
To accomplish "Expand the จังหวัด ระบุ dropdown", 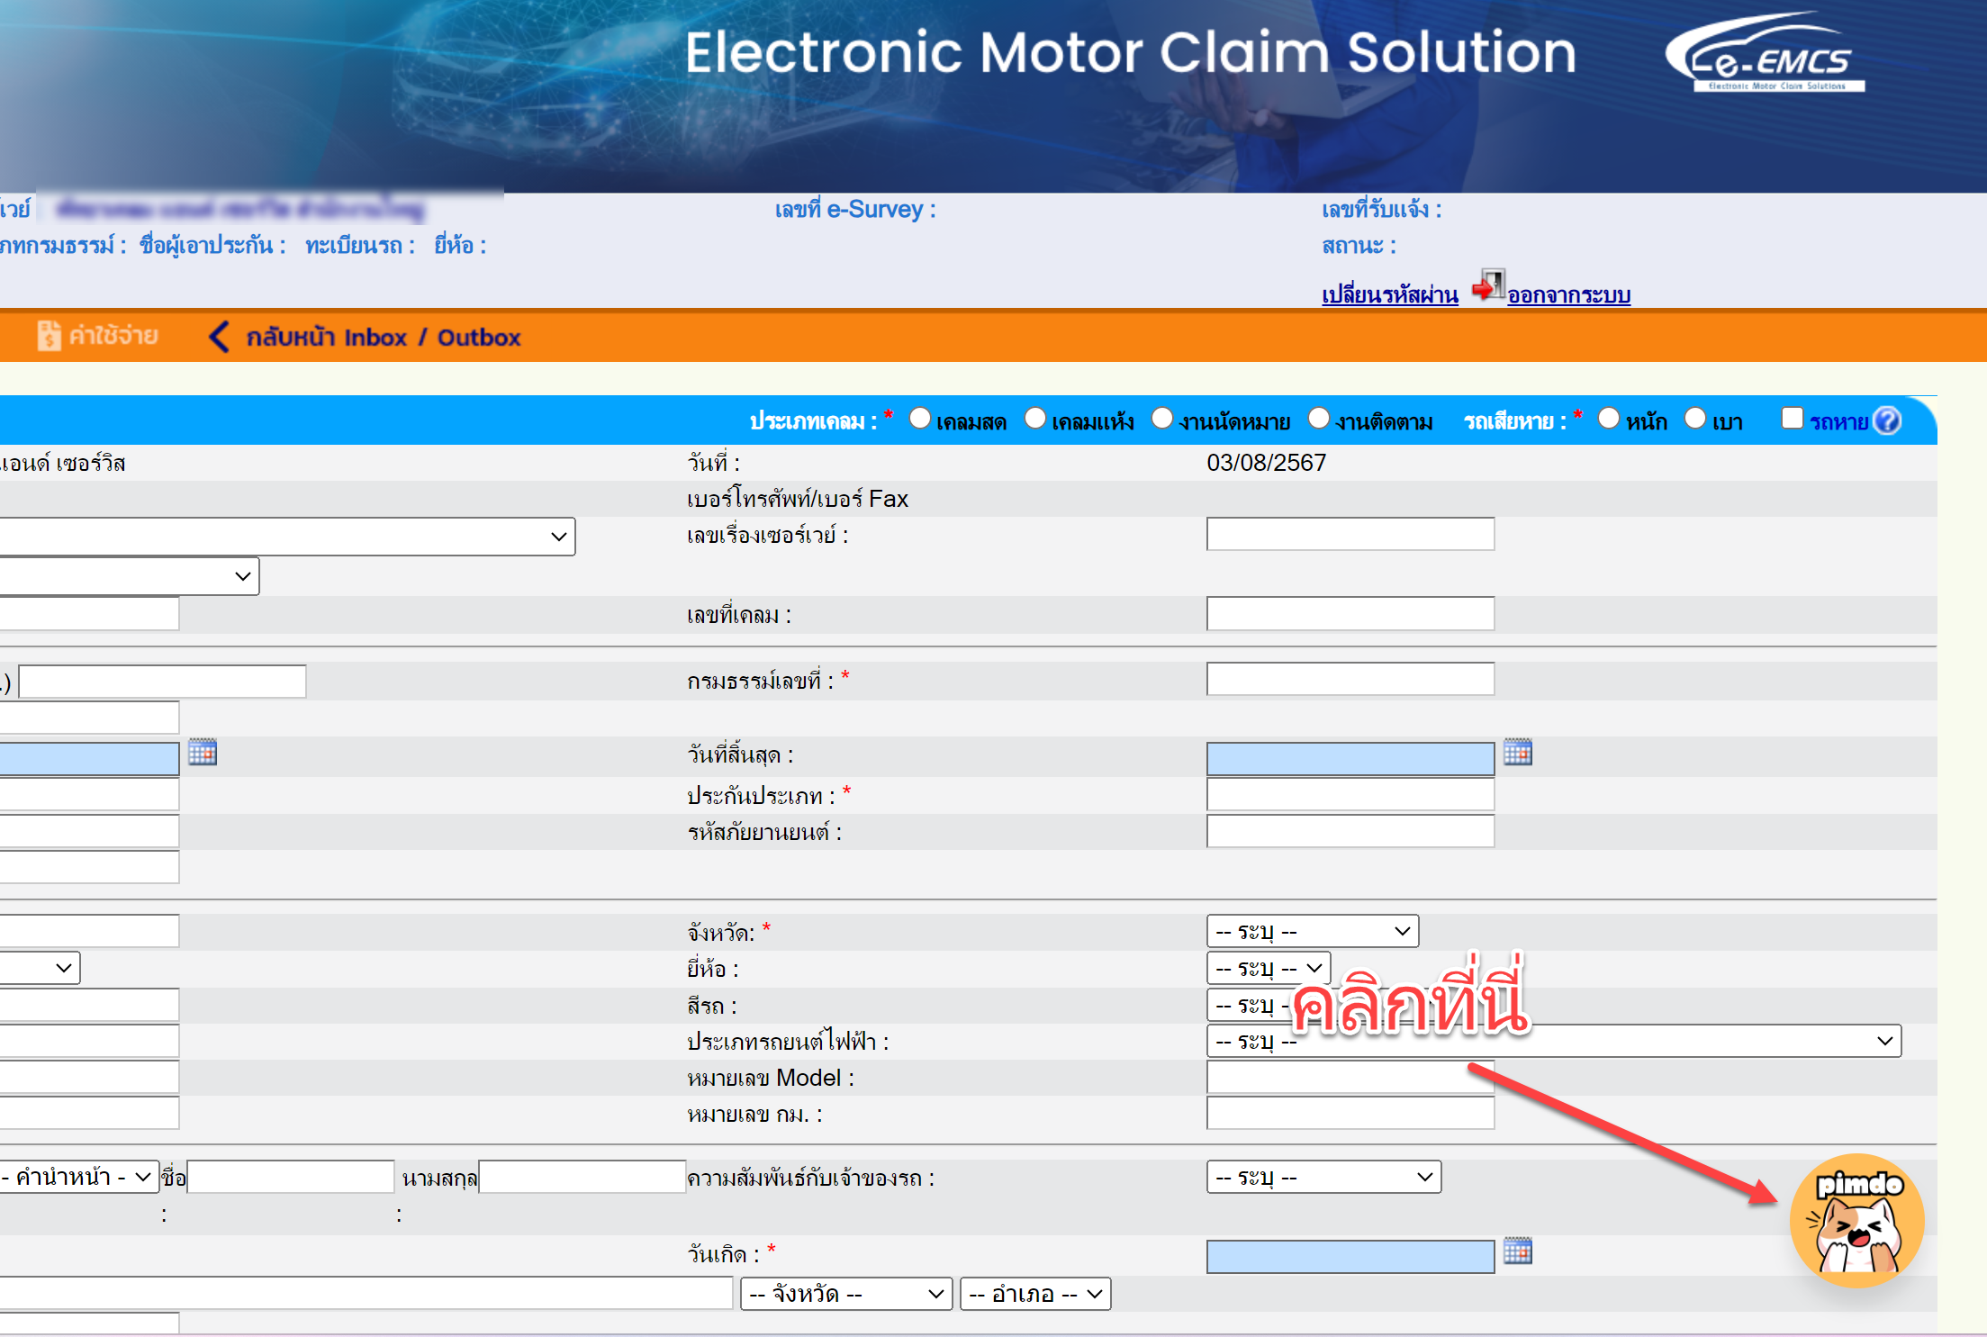I will click(x=1312, y=931).
